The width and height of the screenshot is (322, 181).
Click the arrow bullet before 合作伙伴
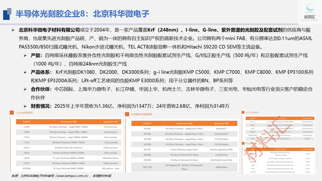25,89
